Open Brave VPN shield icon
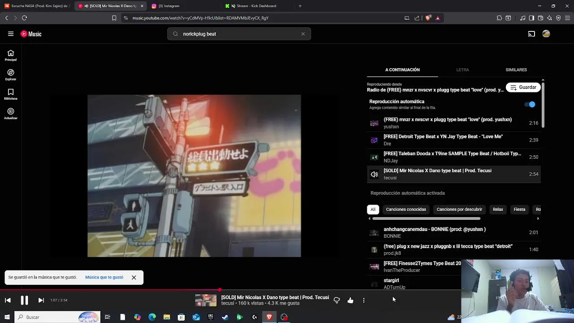The height and width of the screenshot is (323, 574). pyautogui.click(x=558, y=18)
